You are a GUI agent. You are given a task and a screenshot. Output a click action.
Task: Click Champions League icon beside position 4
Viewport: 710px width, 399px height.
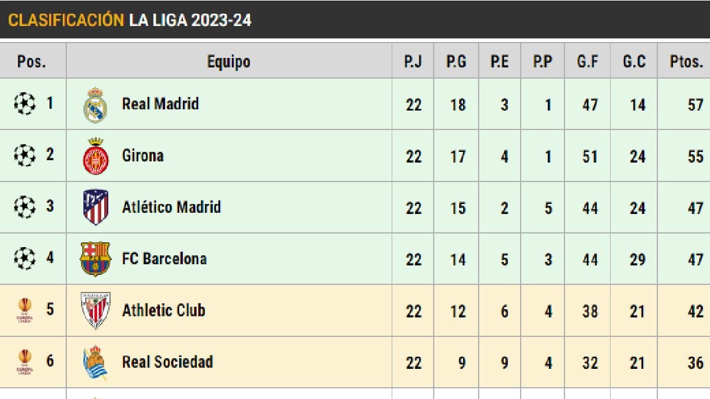[24, 258]
